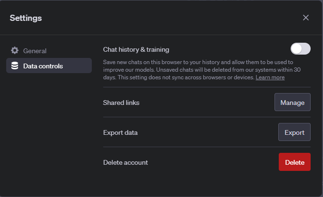323x197 pixels.
Task: Click the General gear icon
Action: pos(15,51)
